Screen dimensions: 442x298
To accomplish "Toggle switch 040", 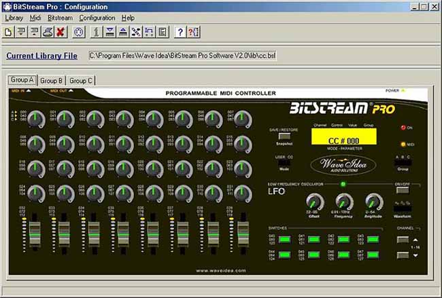I will point(284,240).
